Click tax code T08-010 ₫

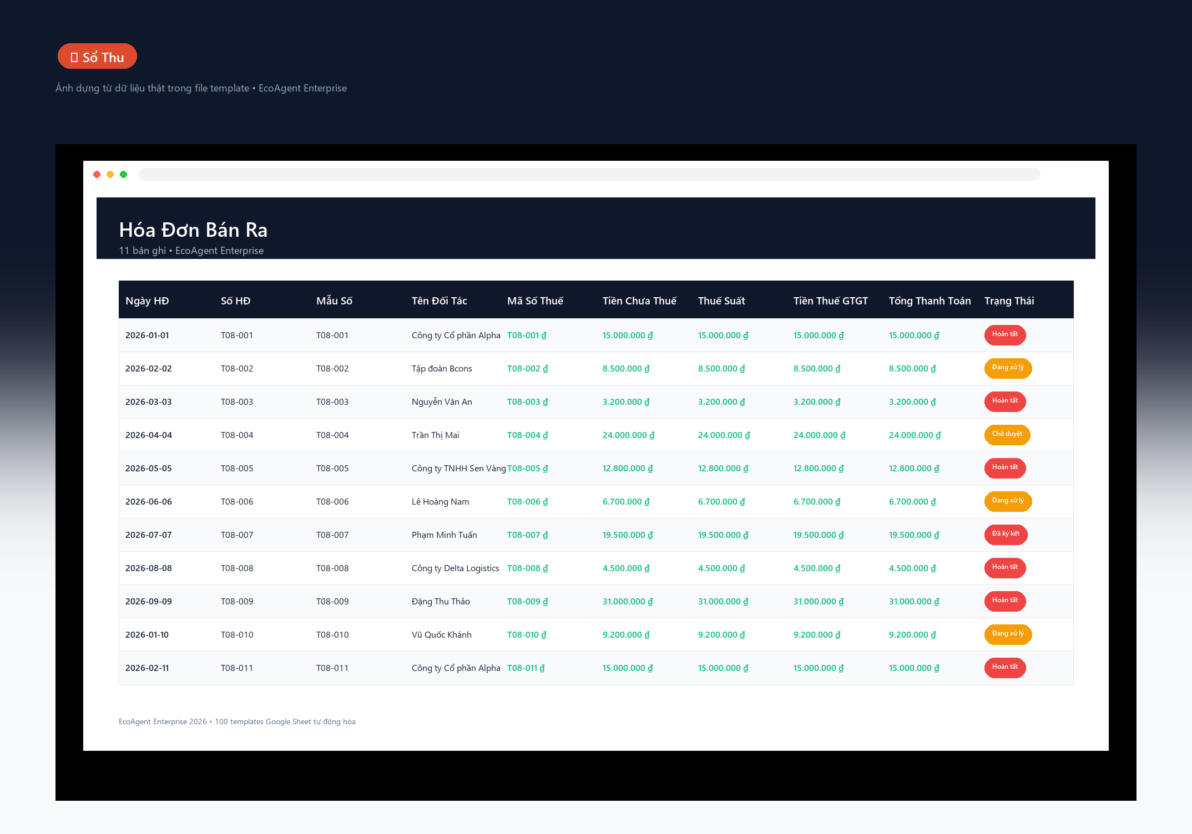point(527,635)
